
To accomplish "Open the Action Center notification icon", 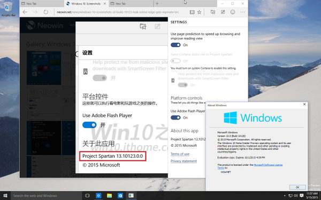I will (x=302, y=196).
